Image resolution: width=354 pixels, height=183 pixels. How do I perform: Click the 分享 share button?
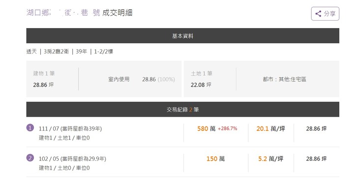(325, 14)
